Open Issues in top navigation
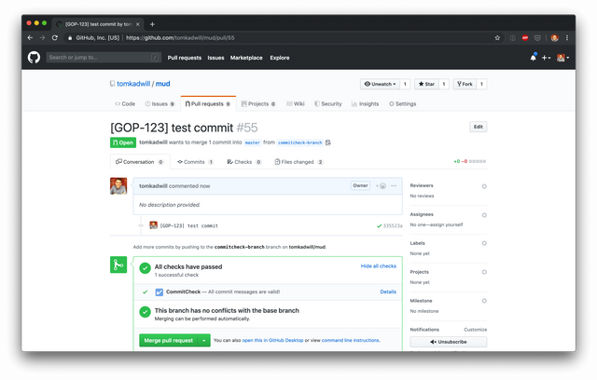 coord(215,58)
